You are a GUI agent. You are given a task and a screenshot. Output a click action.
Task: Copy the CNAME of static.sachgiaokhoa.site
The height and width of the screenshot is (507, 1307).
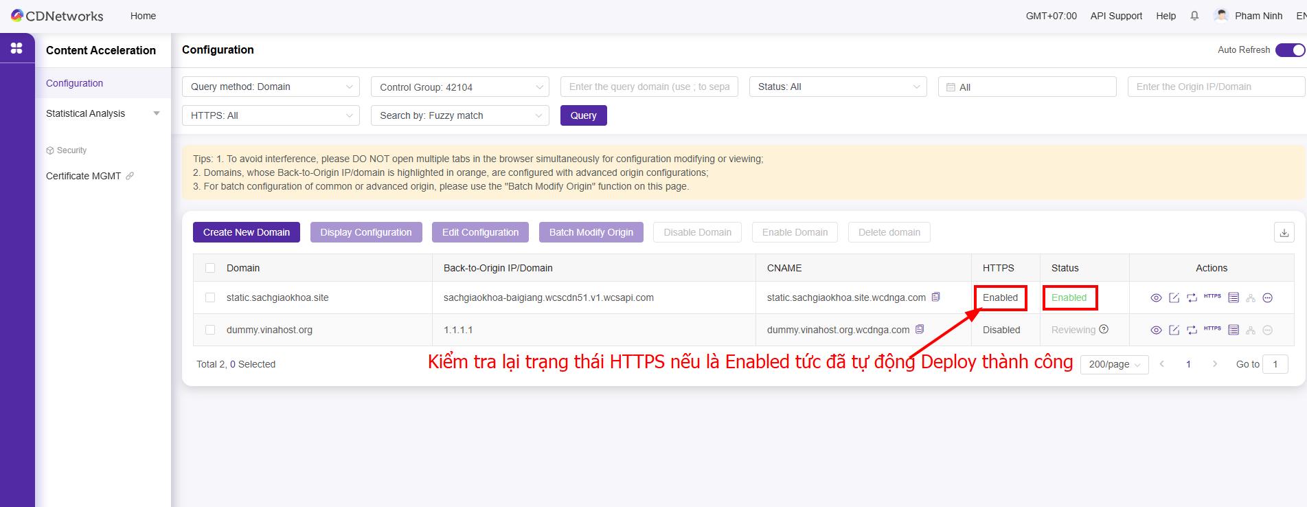935,297
